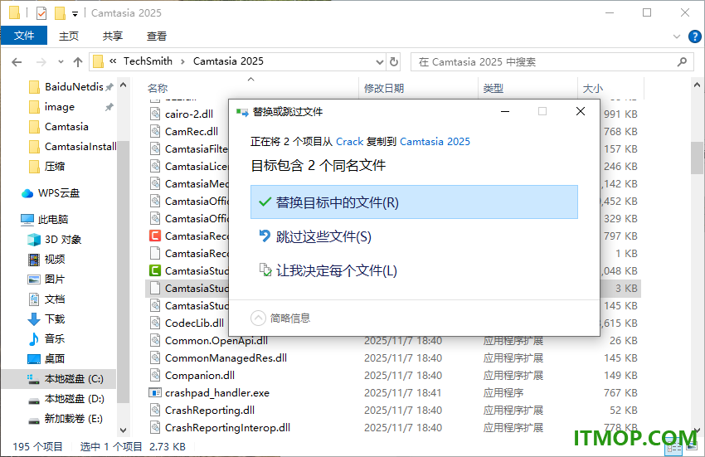Open 3D 对象 in navigation pane
This screenshot has height=457, width=705.
tap(55, 240)
